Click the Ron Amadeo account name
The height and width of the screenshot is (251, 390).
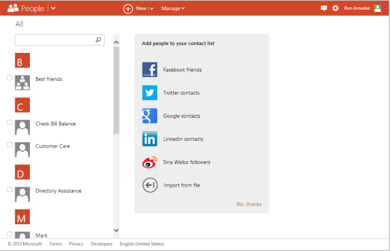pos(357,8)
